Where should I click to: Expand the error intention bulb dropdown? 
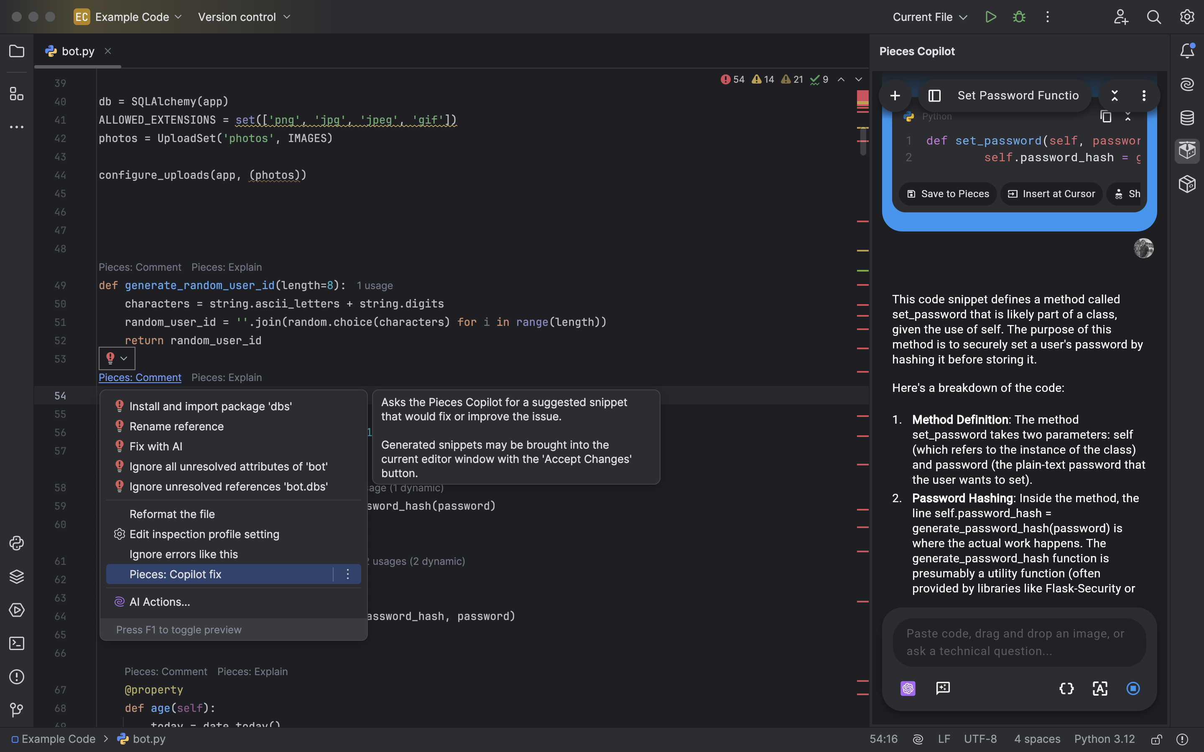pyautogui.click(x=117, y=358)
